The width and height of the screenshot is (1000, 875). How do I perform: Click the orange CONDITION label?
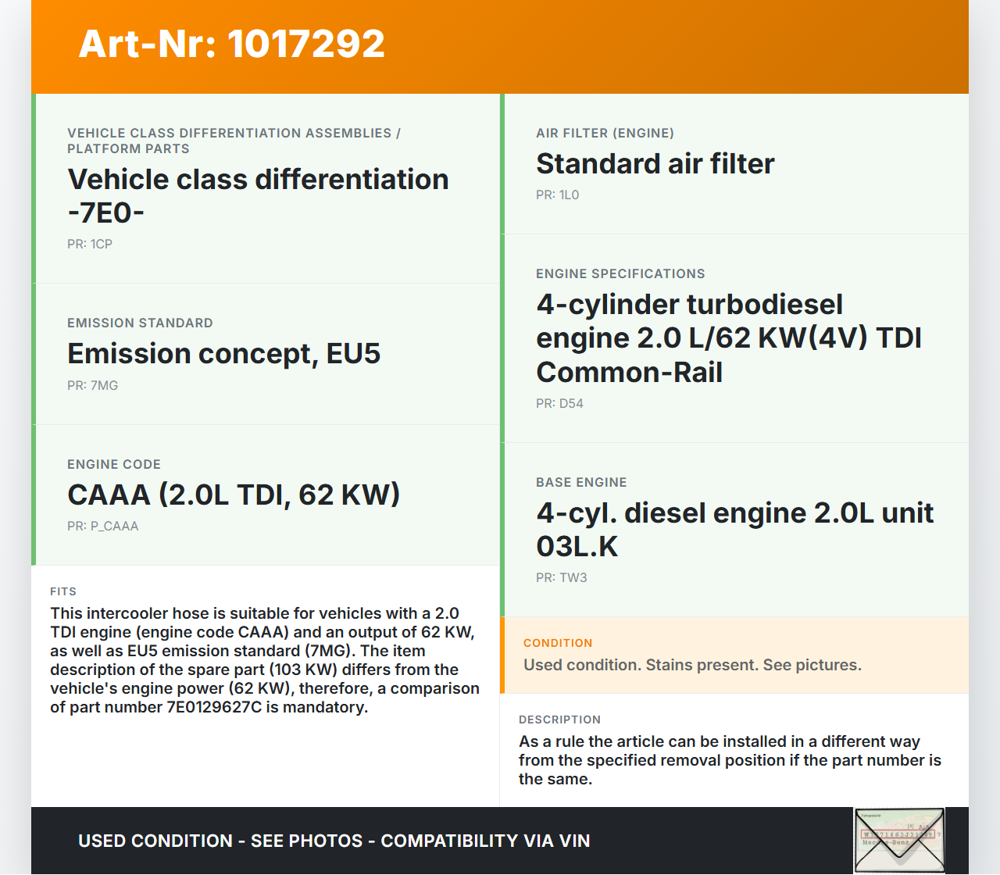(x=558, y=643)
